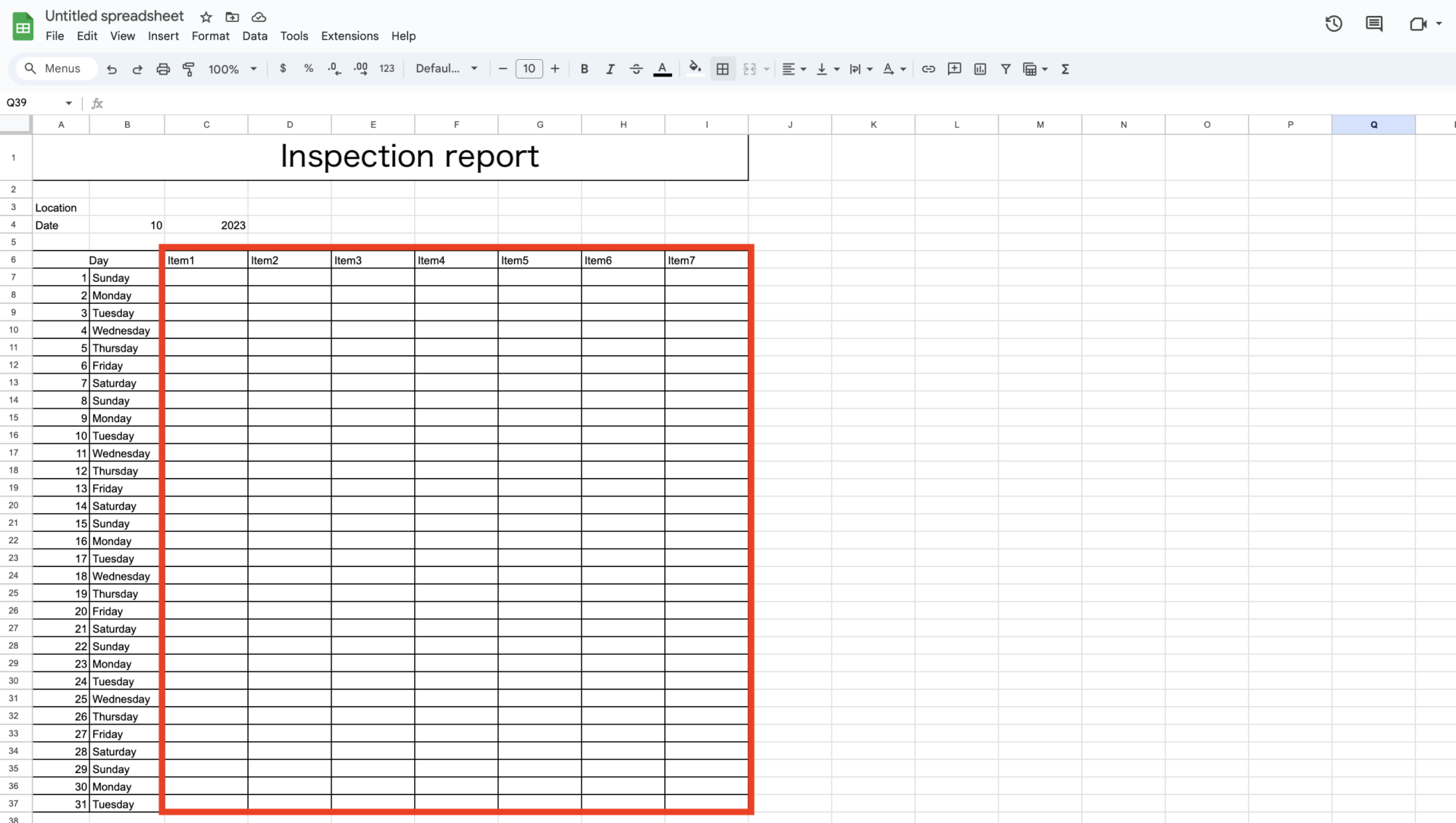Expand the horizontal align options
Screen dimensions: 1456x823
point(802,68)
